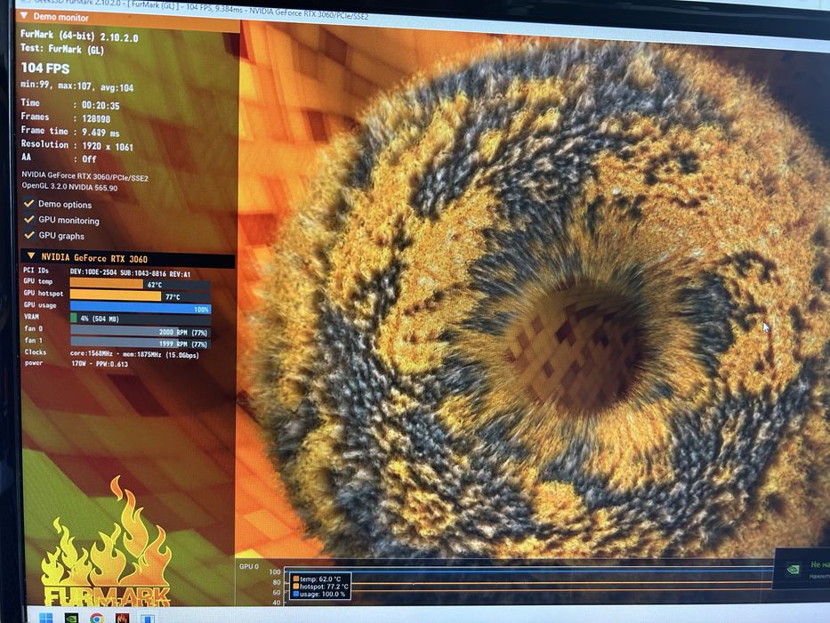Click 'Test: FurMark (GL)' text
830x623 pixels.
coord(62,49)
